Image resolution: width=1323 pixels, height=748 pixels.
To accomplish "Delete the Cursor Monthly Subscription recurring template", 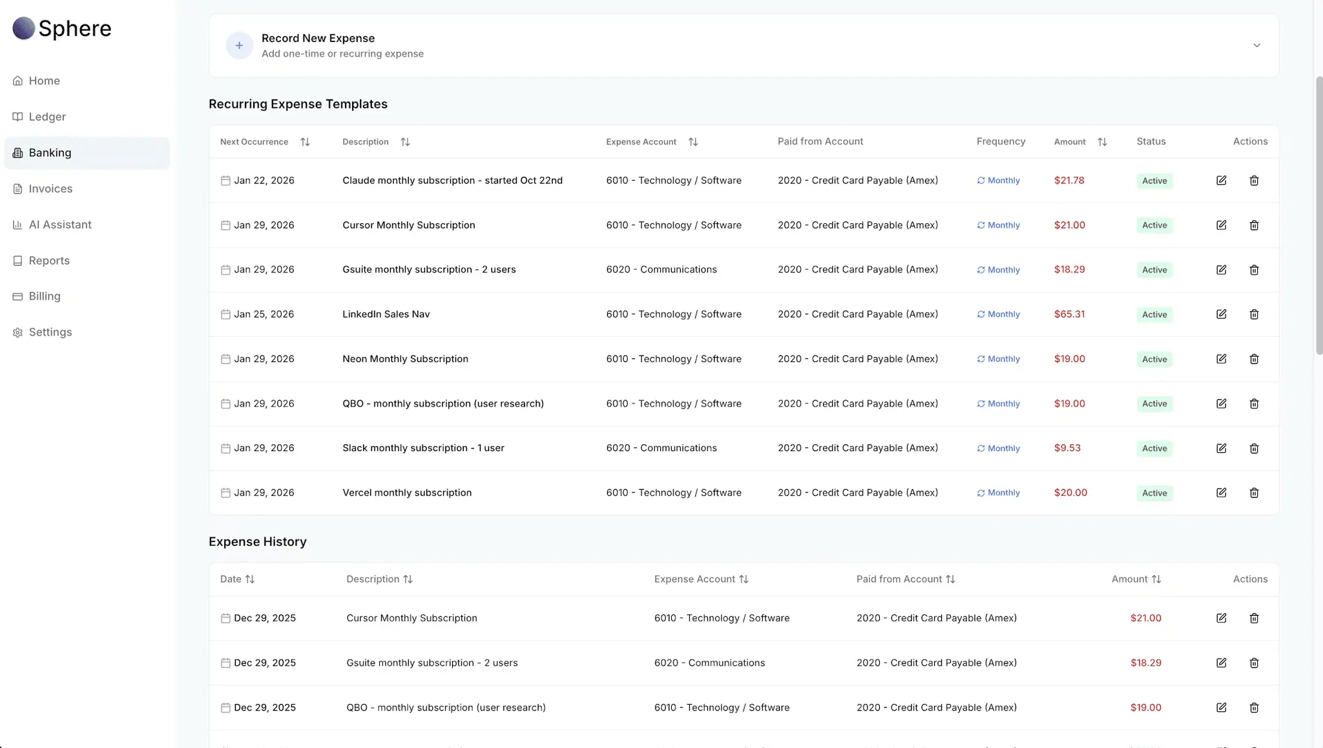I will (x=1254, y=225).
